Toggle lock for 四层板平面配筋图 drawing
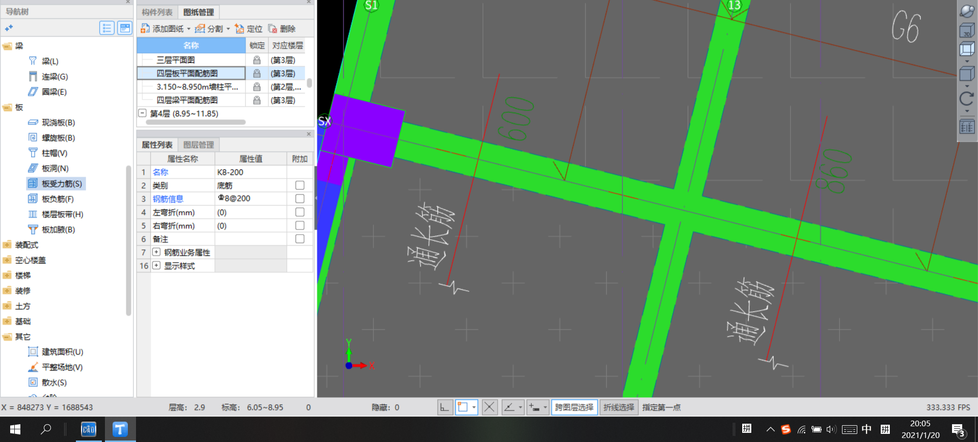 (257, 73)
